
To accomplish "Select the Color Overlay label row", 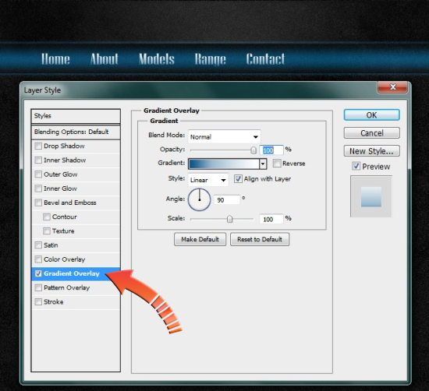I will point(64,259).
